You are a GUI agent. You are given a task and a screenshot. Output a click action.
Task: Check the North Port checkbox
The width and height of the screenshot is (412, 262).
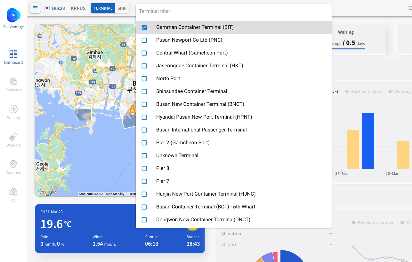click(x=144, y=79)
